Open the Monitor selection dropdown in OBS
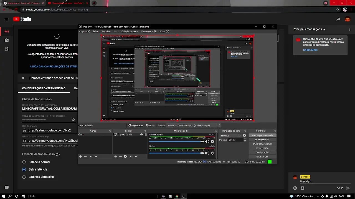The height and width of the screenshot is (199, 355). 194,125
